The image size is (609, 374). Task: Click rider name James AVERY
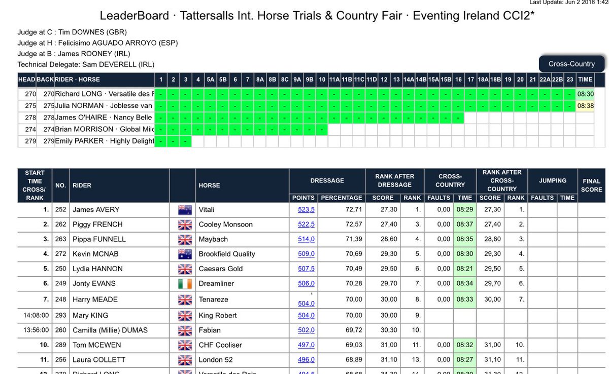96,209
